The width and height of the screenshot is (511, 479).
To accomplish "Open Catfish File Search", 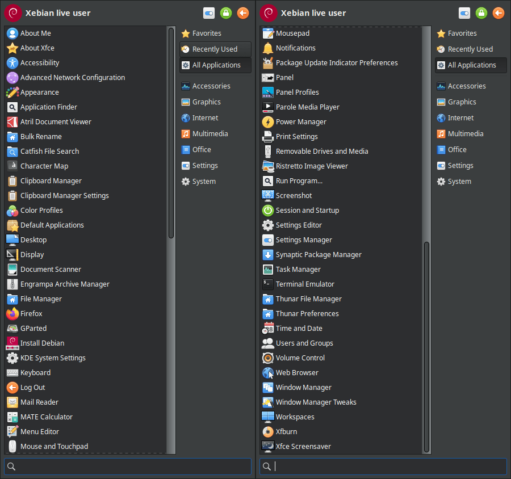I will tap(49, 152).
